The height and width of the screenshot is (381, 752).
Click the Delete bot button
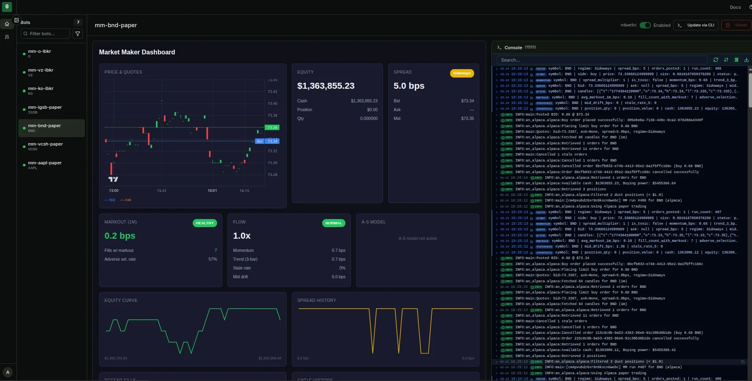click(736, 25)
